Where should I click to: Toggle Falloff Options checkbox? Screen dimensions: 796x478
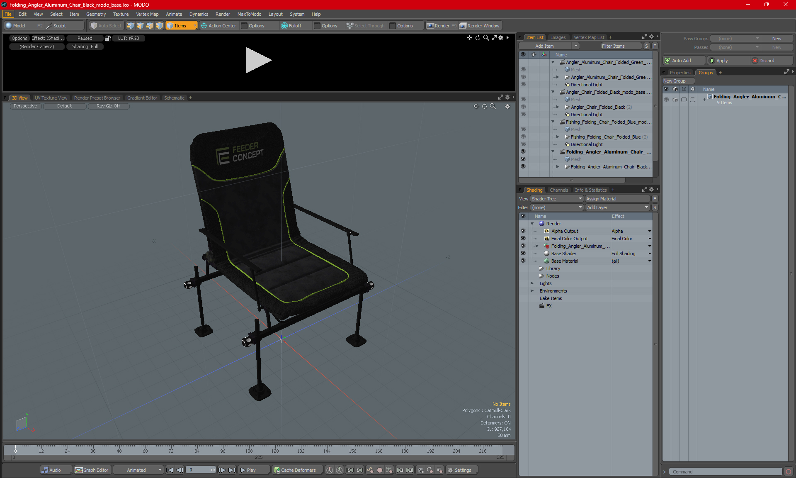317,26
